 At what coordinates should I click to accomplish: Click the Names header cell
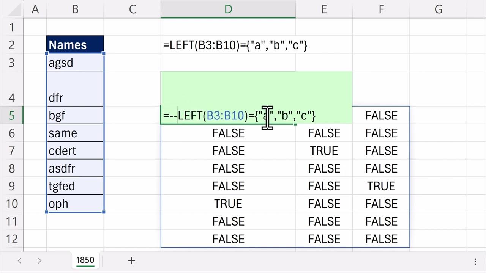75,45
